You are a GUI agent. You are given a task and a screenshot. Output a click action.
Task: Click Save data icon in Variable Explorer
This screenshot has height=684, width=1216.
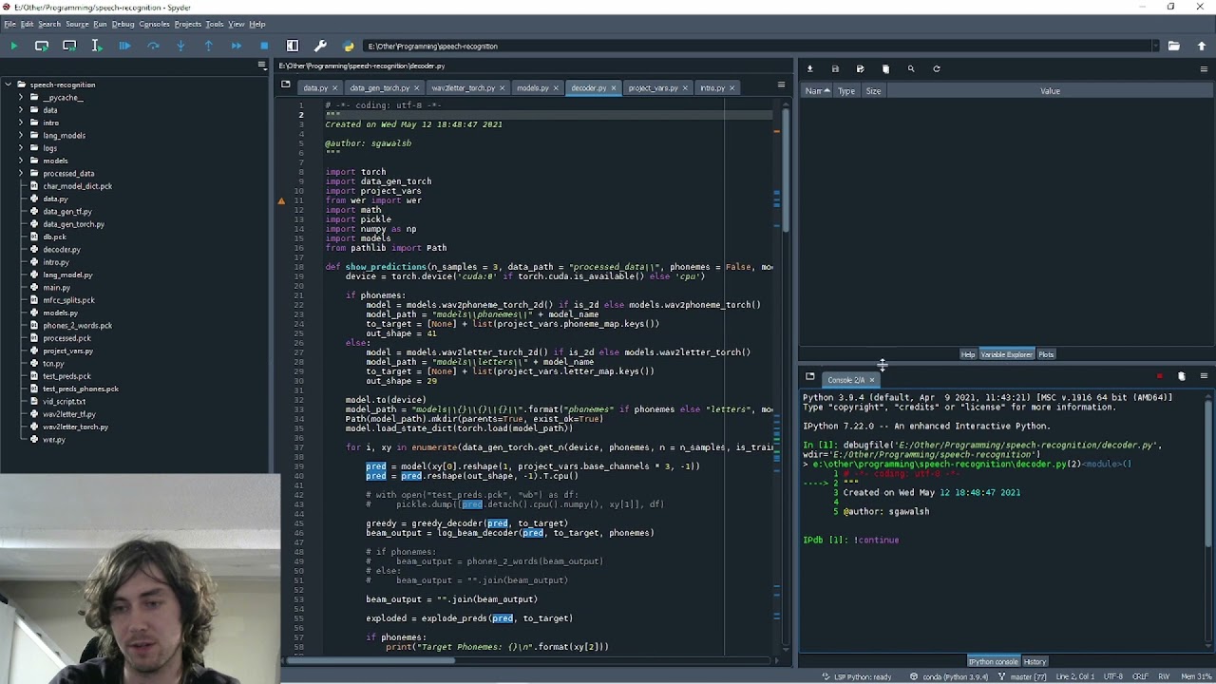pos(835,68)
